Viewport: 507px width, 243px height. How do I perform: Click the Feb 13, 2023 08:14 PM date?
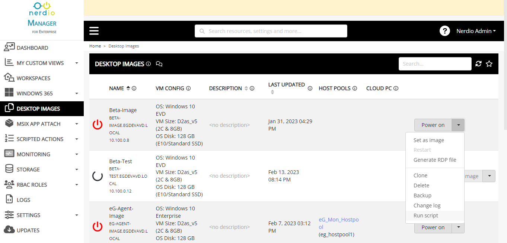pos(284,176)
